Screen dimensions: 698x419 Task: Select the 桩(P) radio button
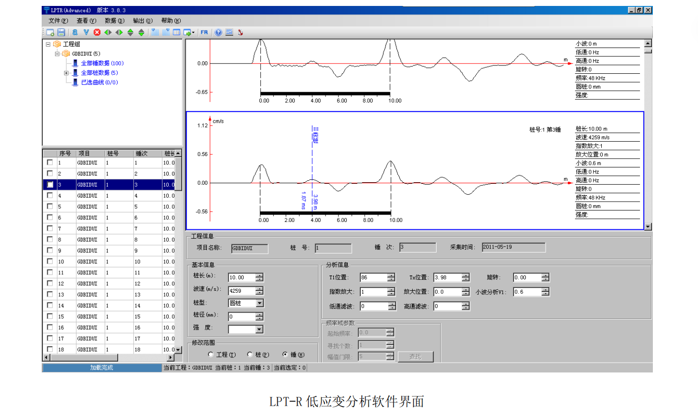(x=250, y=355)
